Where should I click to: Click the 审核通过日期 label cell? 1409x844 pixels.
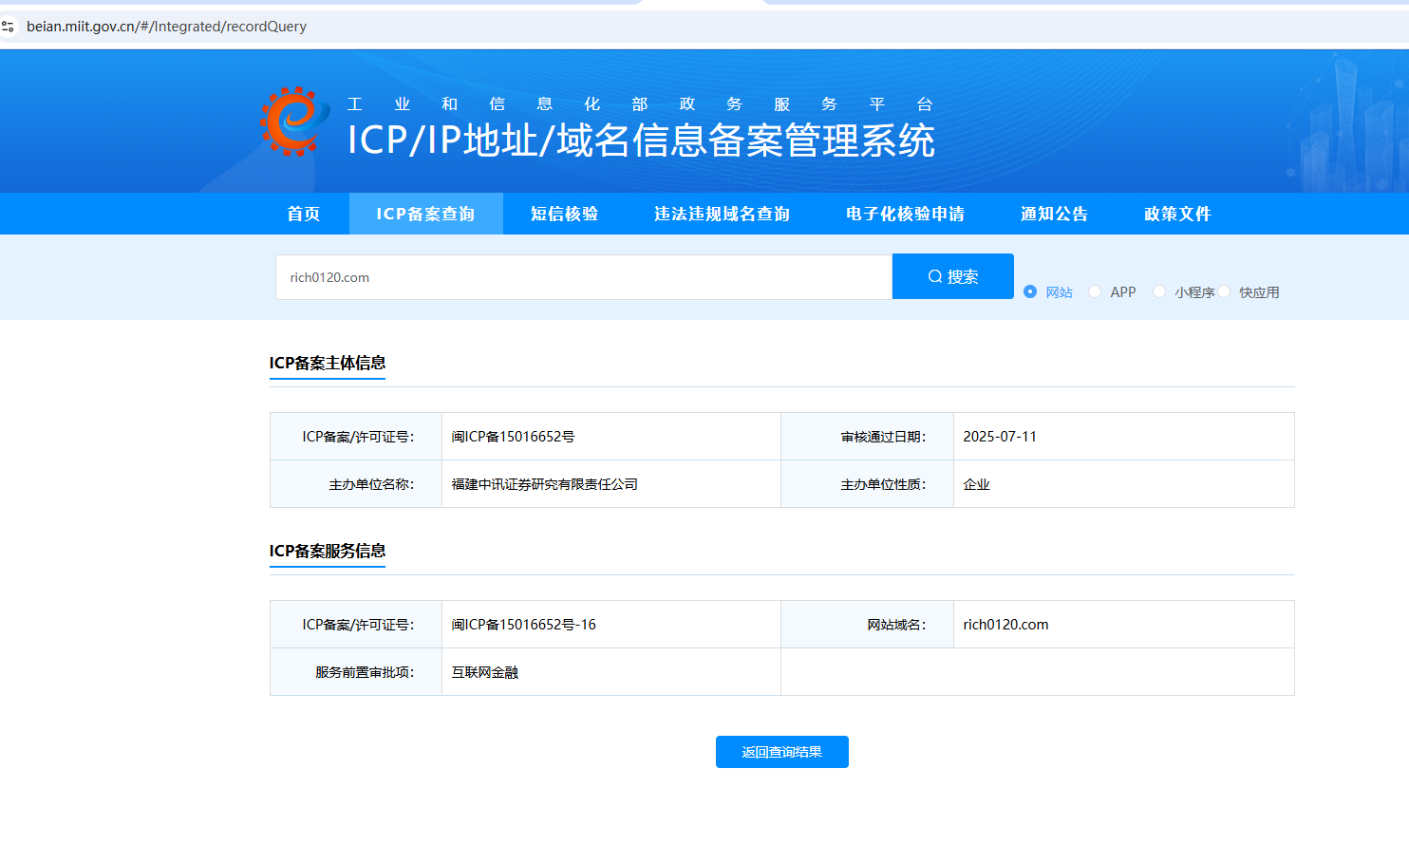[x=868, y=437]
